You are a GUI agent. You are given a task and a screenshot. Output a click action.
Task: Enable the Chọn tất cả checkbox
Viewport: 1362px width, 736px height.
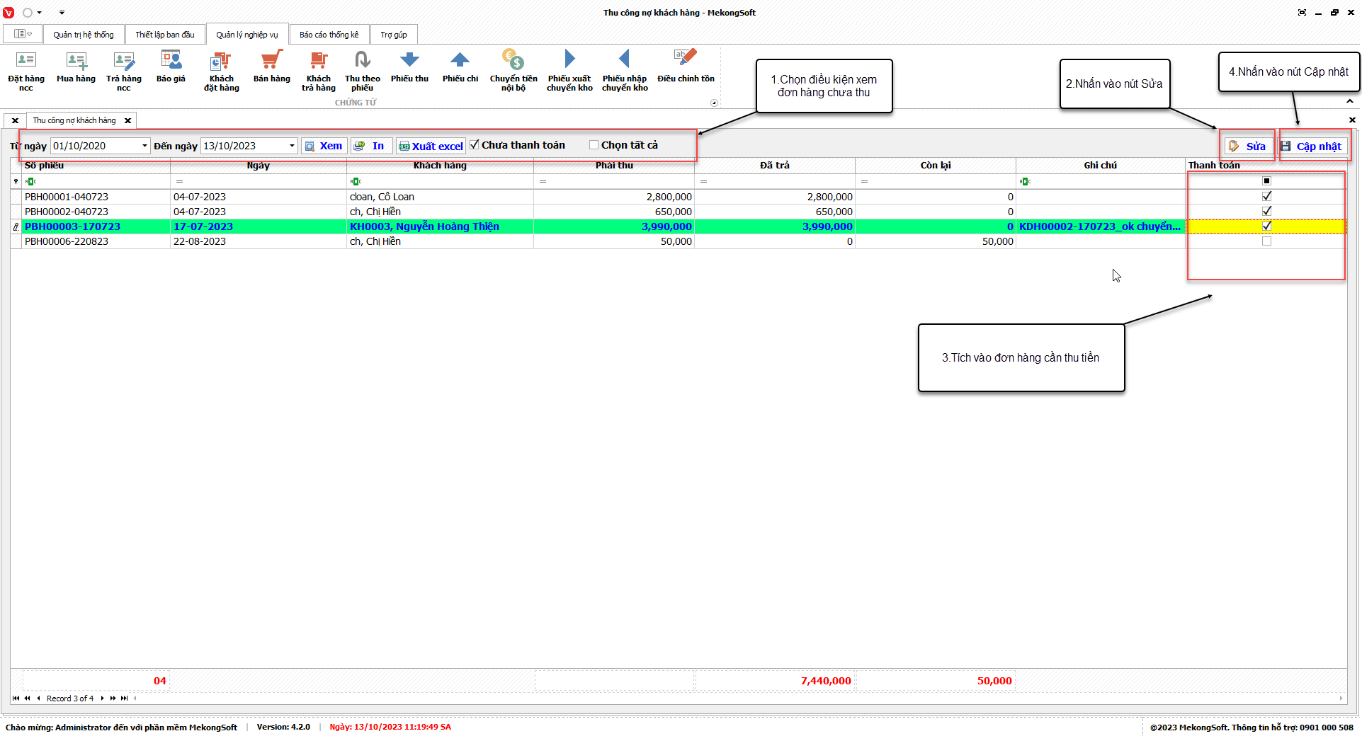[594, 145]
